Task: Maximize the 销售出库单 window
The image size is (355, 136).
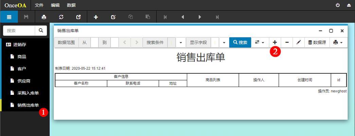Action: [x=331, y=31]
